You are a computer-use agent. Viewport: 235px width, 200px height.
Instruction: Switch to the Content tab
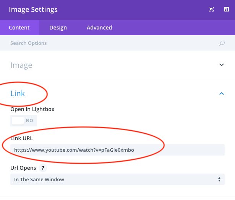[19, 28]
